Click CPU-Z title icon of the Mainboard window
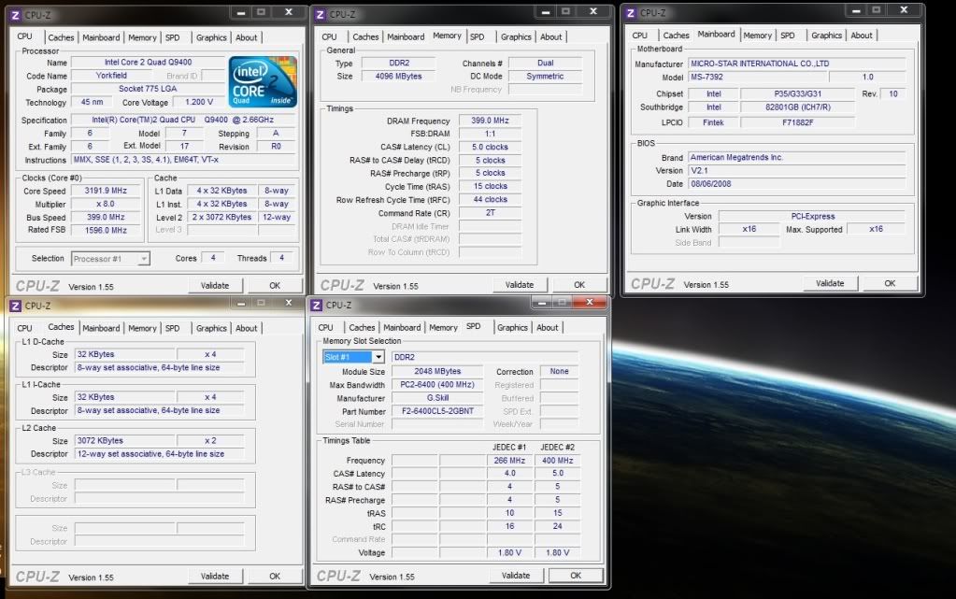The image size is (956, 599). [x=631, y=13]
